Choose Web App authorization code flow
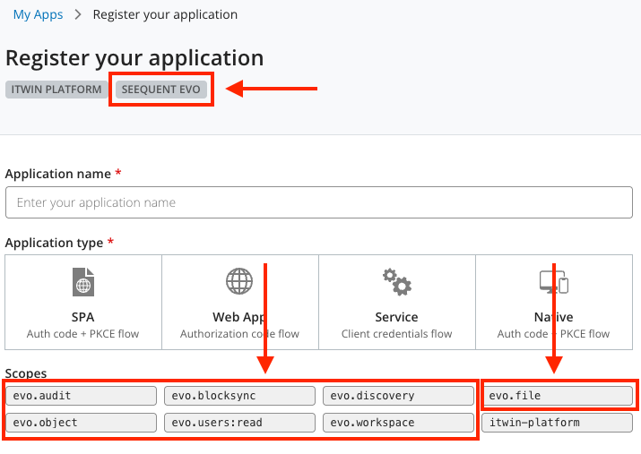 coord(239,334)
